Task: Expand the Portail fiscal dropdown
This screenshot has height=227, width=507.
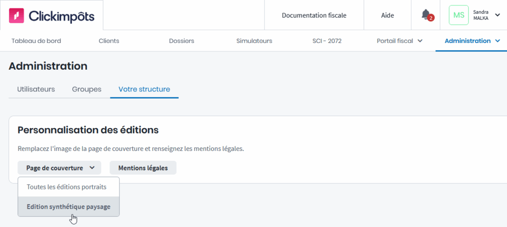Action: pos(400,41)
